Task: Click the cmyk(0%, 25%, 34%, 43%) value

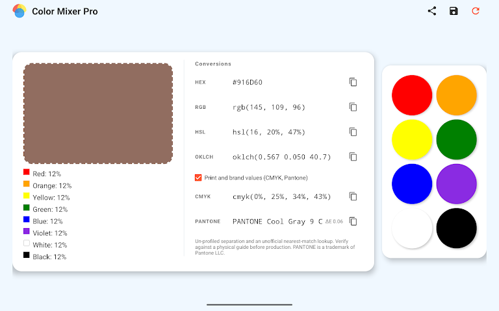Action: [281, 197]
